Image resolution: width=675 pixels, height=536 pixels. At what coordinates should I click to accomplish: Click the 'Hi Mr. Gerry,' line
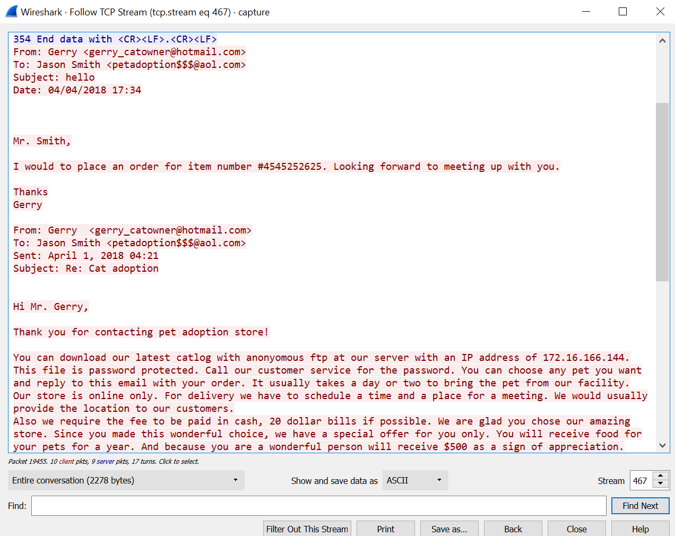click(x=51, y=307)
